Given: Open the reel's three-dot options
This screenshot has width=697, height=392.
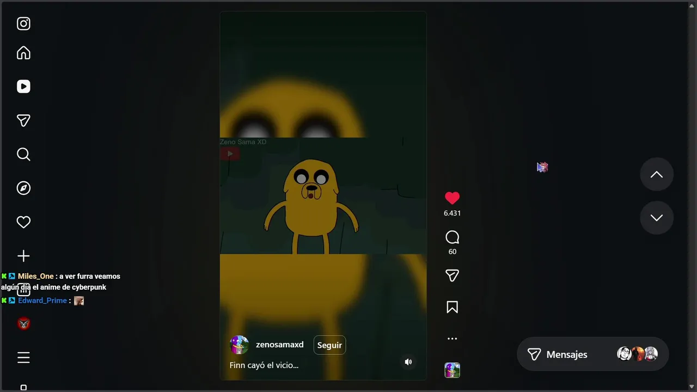Looking at the screenshot, I should tap(452, 339).
